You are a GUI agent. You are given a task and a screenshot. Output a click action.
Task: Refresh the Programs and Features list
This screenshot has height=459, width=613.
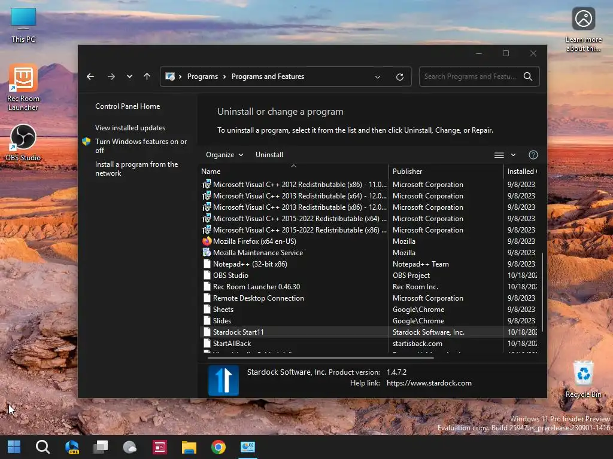coord(399,77)
